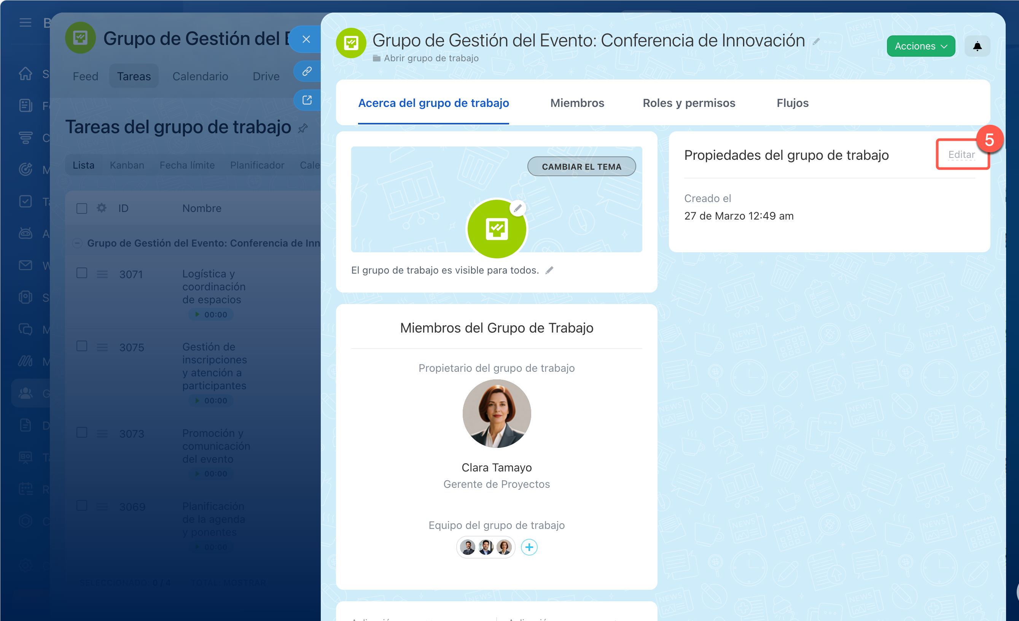Click the Editar properties link
The height and width of the screenshot is (621, 1019).
click(x=961, y=154)
